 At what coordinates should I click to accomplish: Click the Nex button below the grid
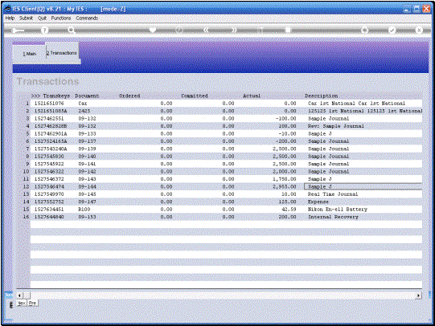(x=22, y=303)
